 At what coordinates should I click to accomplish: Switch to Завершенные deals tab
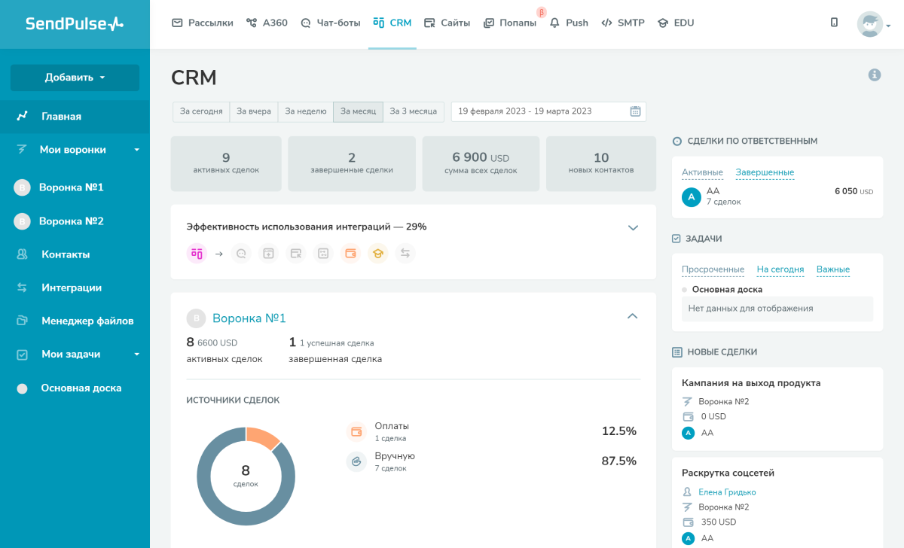[765, 172]
